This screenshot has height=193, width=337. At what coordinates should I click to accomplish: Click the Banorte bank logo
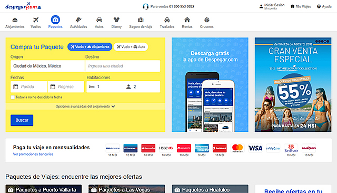click(184, 148)
